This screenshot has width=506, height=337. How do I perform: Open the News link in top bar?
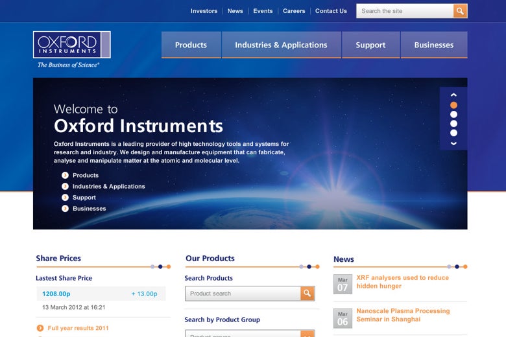pyautogui.click(x=235, y=11)
